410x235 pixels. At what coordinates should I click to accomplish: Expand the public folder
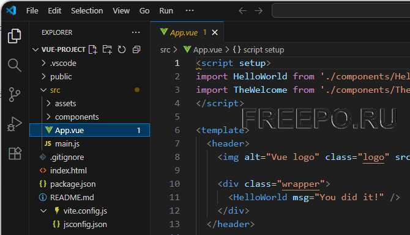click(x=43, y=77)
